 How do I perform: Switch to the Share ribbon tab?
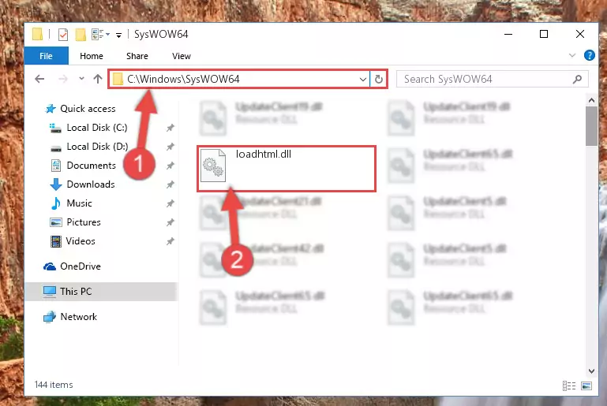tap(137, 56)
